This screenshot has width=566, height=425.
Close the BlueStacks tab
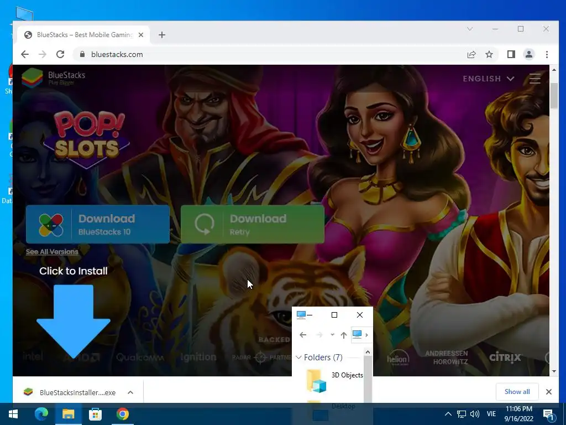[x=141, y=35]
